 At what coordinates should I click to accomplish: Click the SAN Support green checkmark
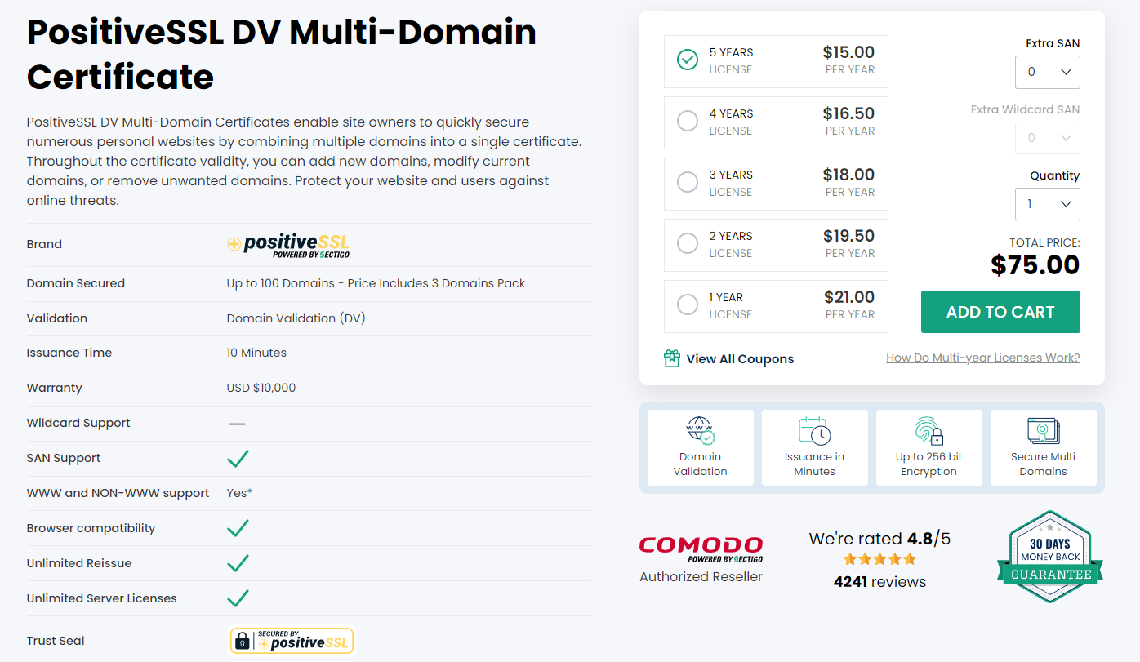[238, 458]
